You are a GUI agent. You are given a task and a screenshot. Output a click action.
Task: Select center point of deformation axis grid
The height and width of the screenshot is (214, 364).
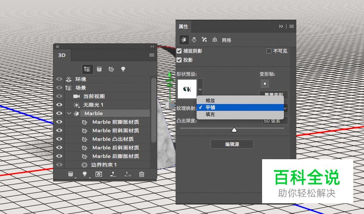[265, 83]
